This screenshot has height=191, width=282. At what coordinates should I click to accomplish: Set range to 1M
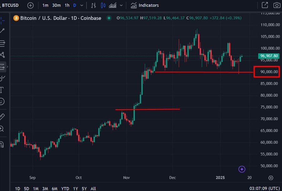tap(36, 188)
